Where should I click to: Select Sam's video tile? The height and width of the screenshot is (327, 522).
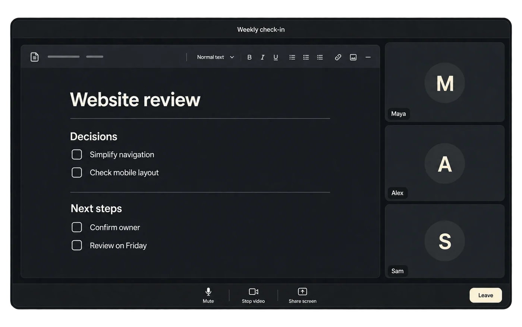click(x=445, y=241)
